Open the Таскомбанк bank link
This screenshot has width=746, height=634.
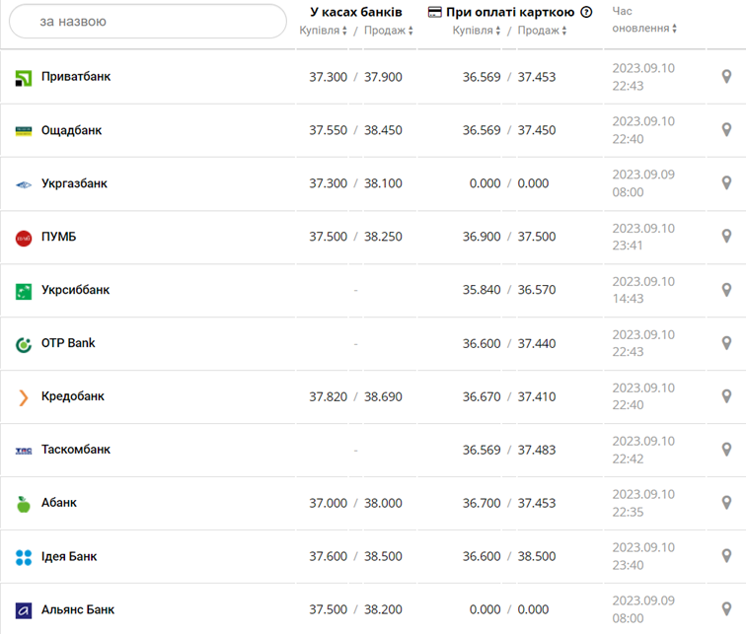[x=76, y=450]
